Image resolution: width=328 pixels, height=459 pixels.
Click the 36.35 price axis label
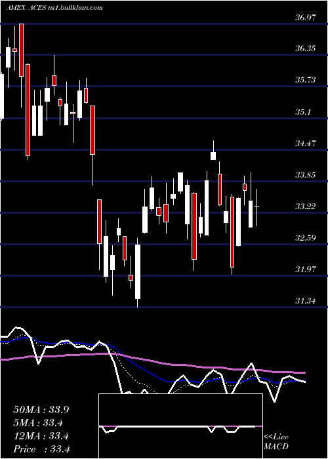pos(305,49)
